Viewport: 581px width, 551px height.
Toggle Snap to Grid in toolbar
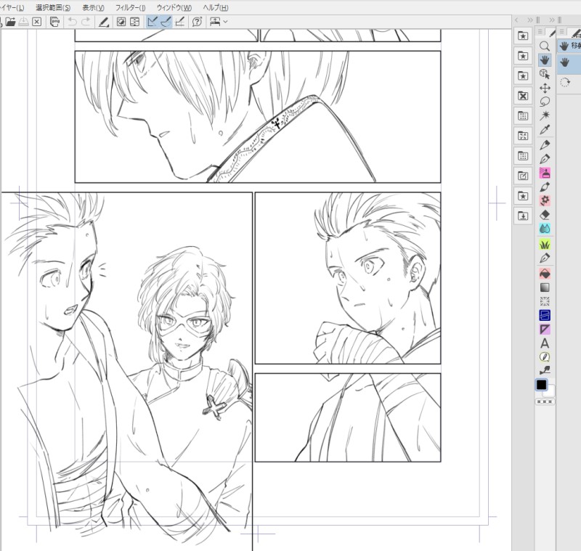(179, 22)
